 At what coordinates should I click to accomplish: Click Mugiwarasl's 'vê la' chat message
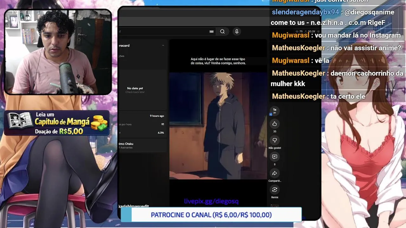point(301,60)
